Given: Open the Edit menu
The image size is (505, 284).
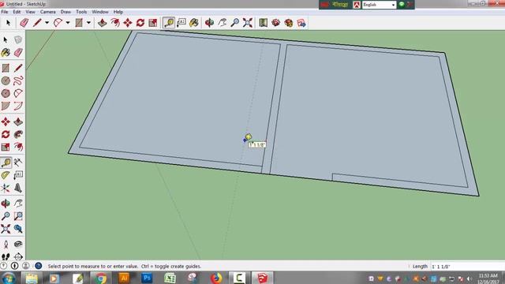Looking at the screenshot, I should 17,12.
